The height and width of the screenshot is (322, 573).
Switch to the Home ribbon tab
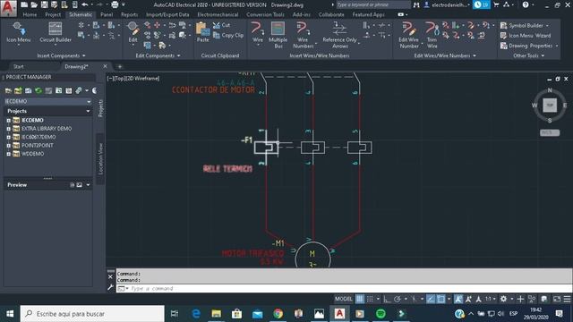tap(30, 14)
